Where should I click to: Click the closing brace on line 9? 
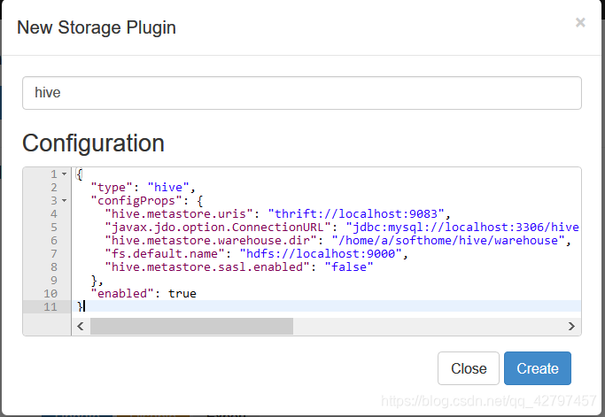click(94, 281)
